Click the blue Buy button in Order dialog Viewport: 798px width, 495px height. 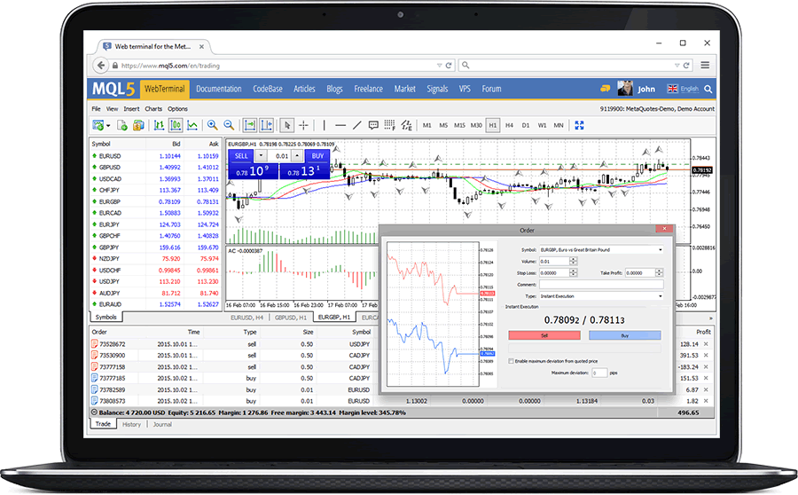pos(624,335)
